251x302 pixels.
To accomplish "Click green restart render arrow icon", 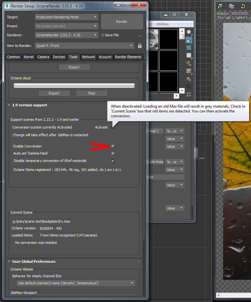I will pos(243,6).
